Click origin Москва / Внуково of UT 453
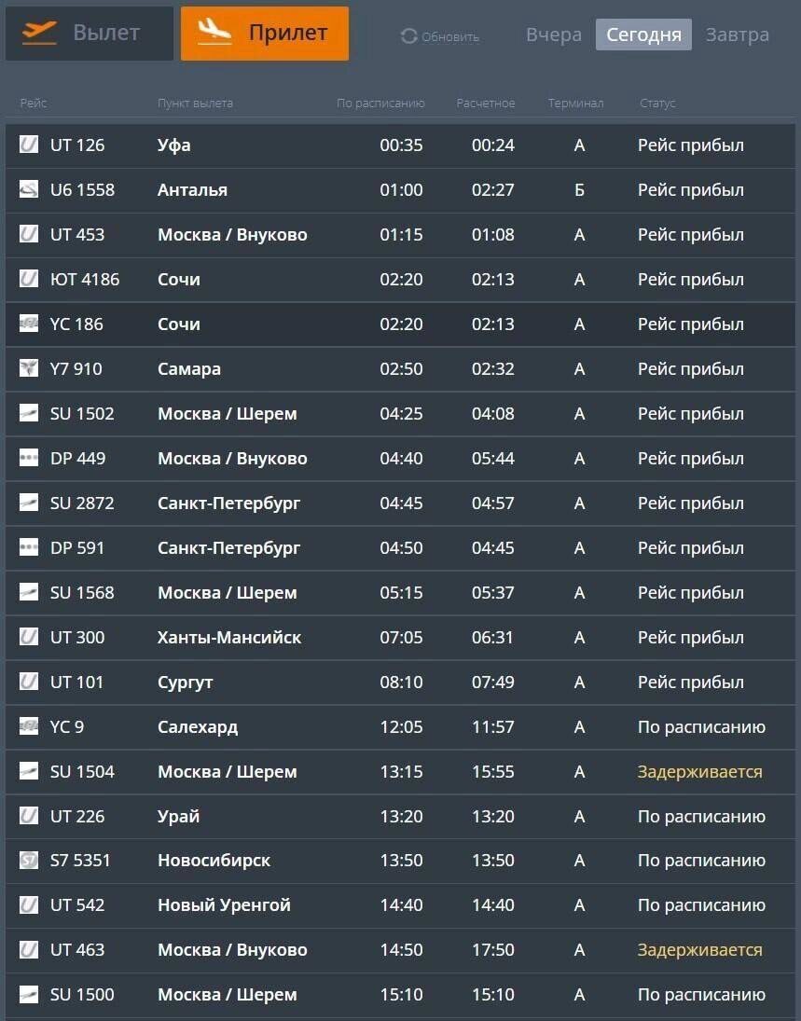The width and height of the screenshot is (801, 1021). (x=232, y=234)
